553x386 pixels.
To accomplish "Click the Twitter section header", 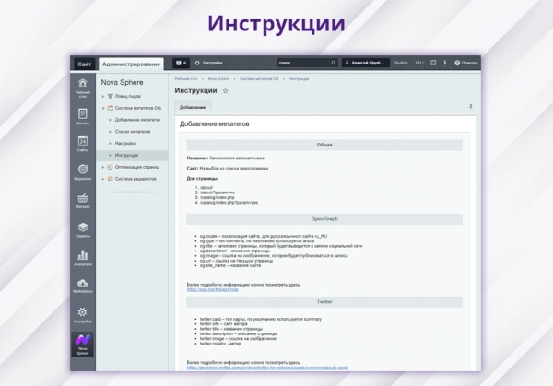I will point(324,302).
